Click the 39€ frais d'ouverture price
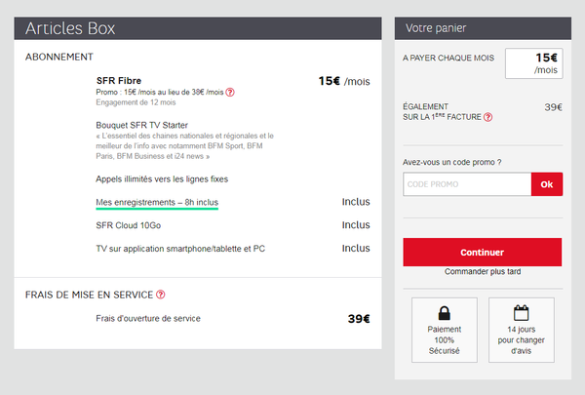Viewport: 585px width, 395px height. pyautogui.click(x=359, y=319)
